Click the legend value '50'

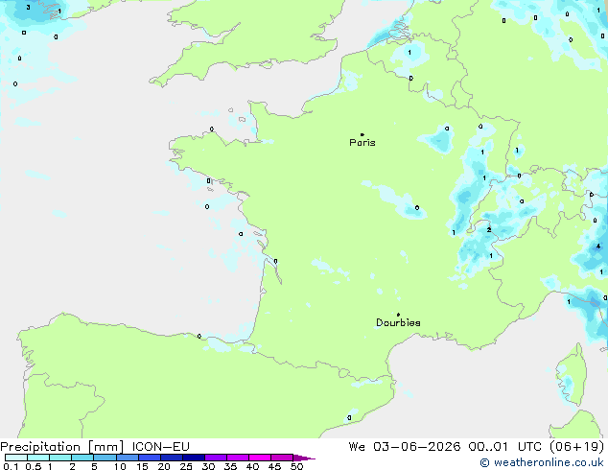coord(296,466)
